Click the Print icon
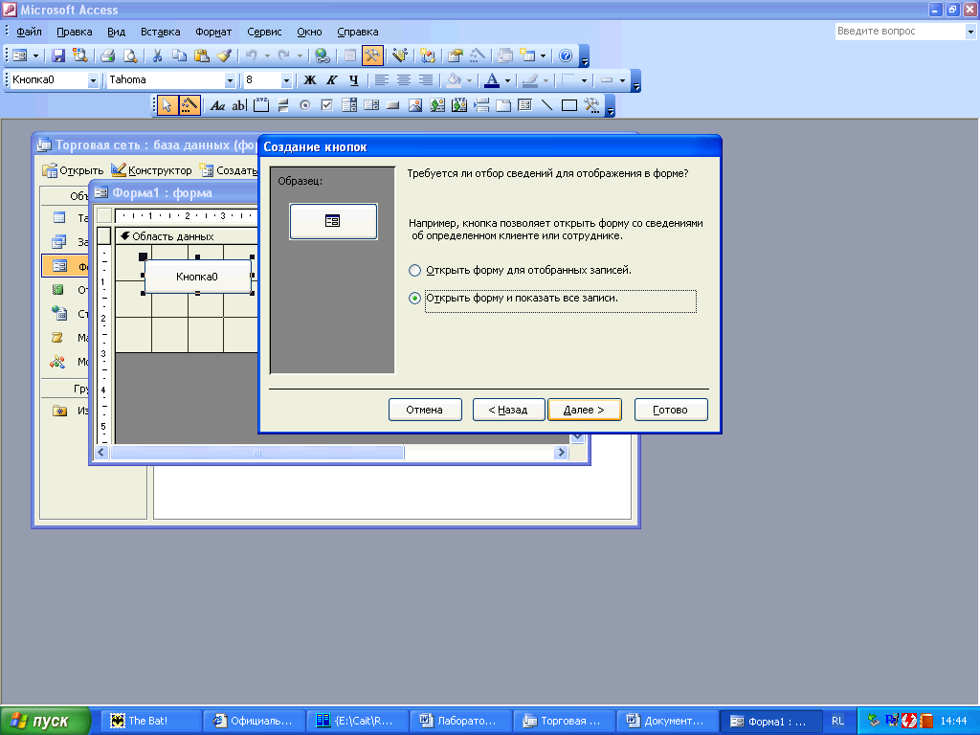Screen dimensions: 980x735 click(107, 56)
